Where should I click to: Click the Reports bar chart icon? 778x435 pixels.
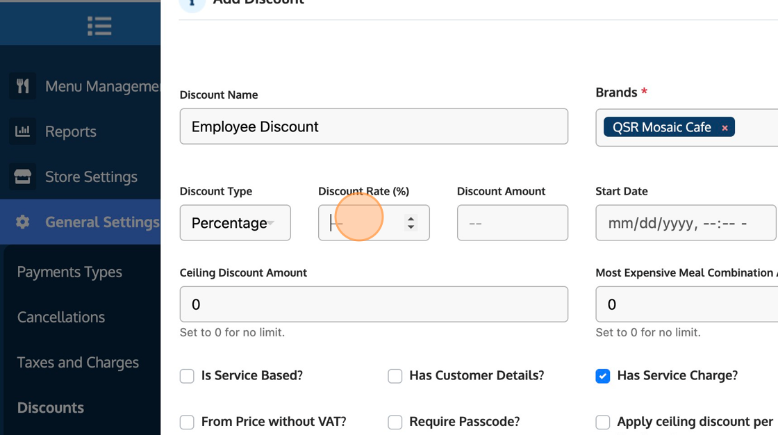click(x=23, y=131)
